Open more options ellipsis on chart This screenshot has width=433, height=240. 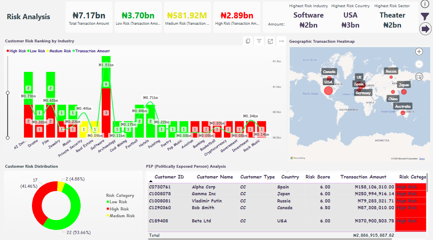pyautogui.click(x=281, y=41)
